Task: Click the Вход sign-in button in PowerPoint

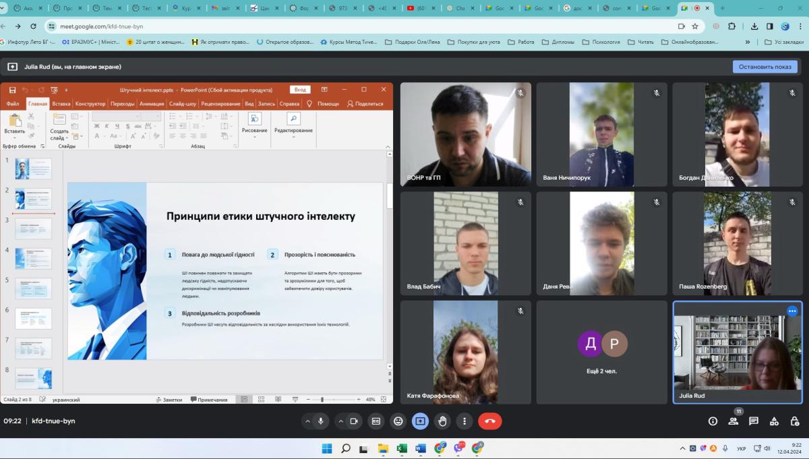Action: (x=300, y=90)
